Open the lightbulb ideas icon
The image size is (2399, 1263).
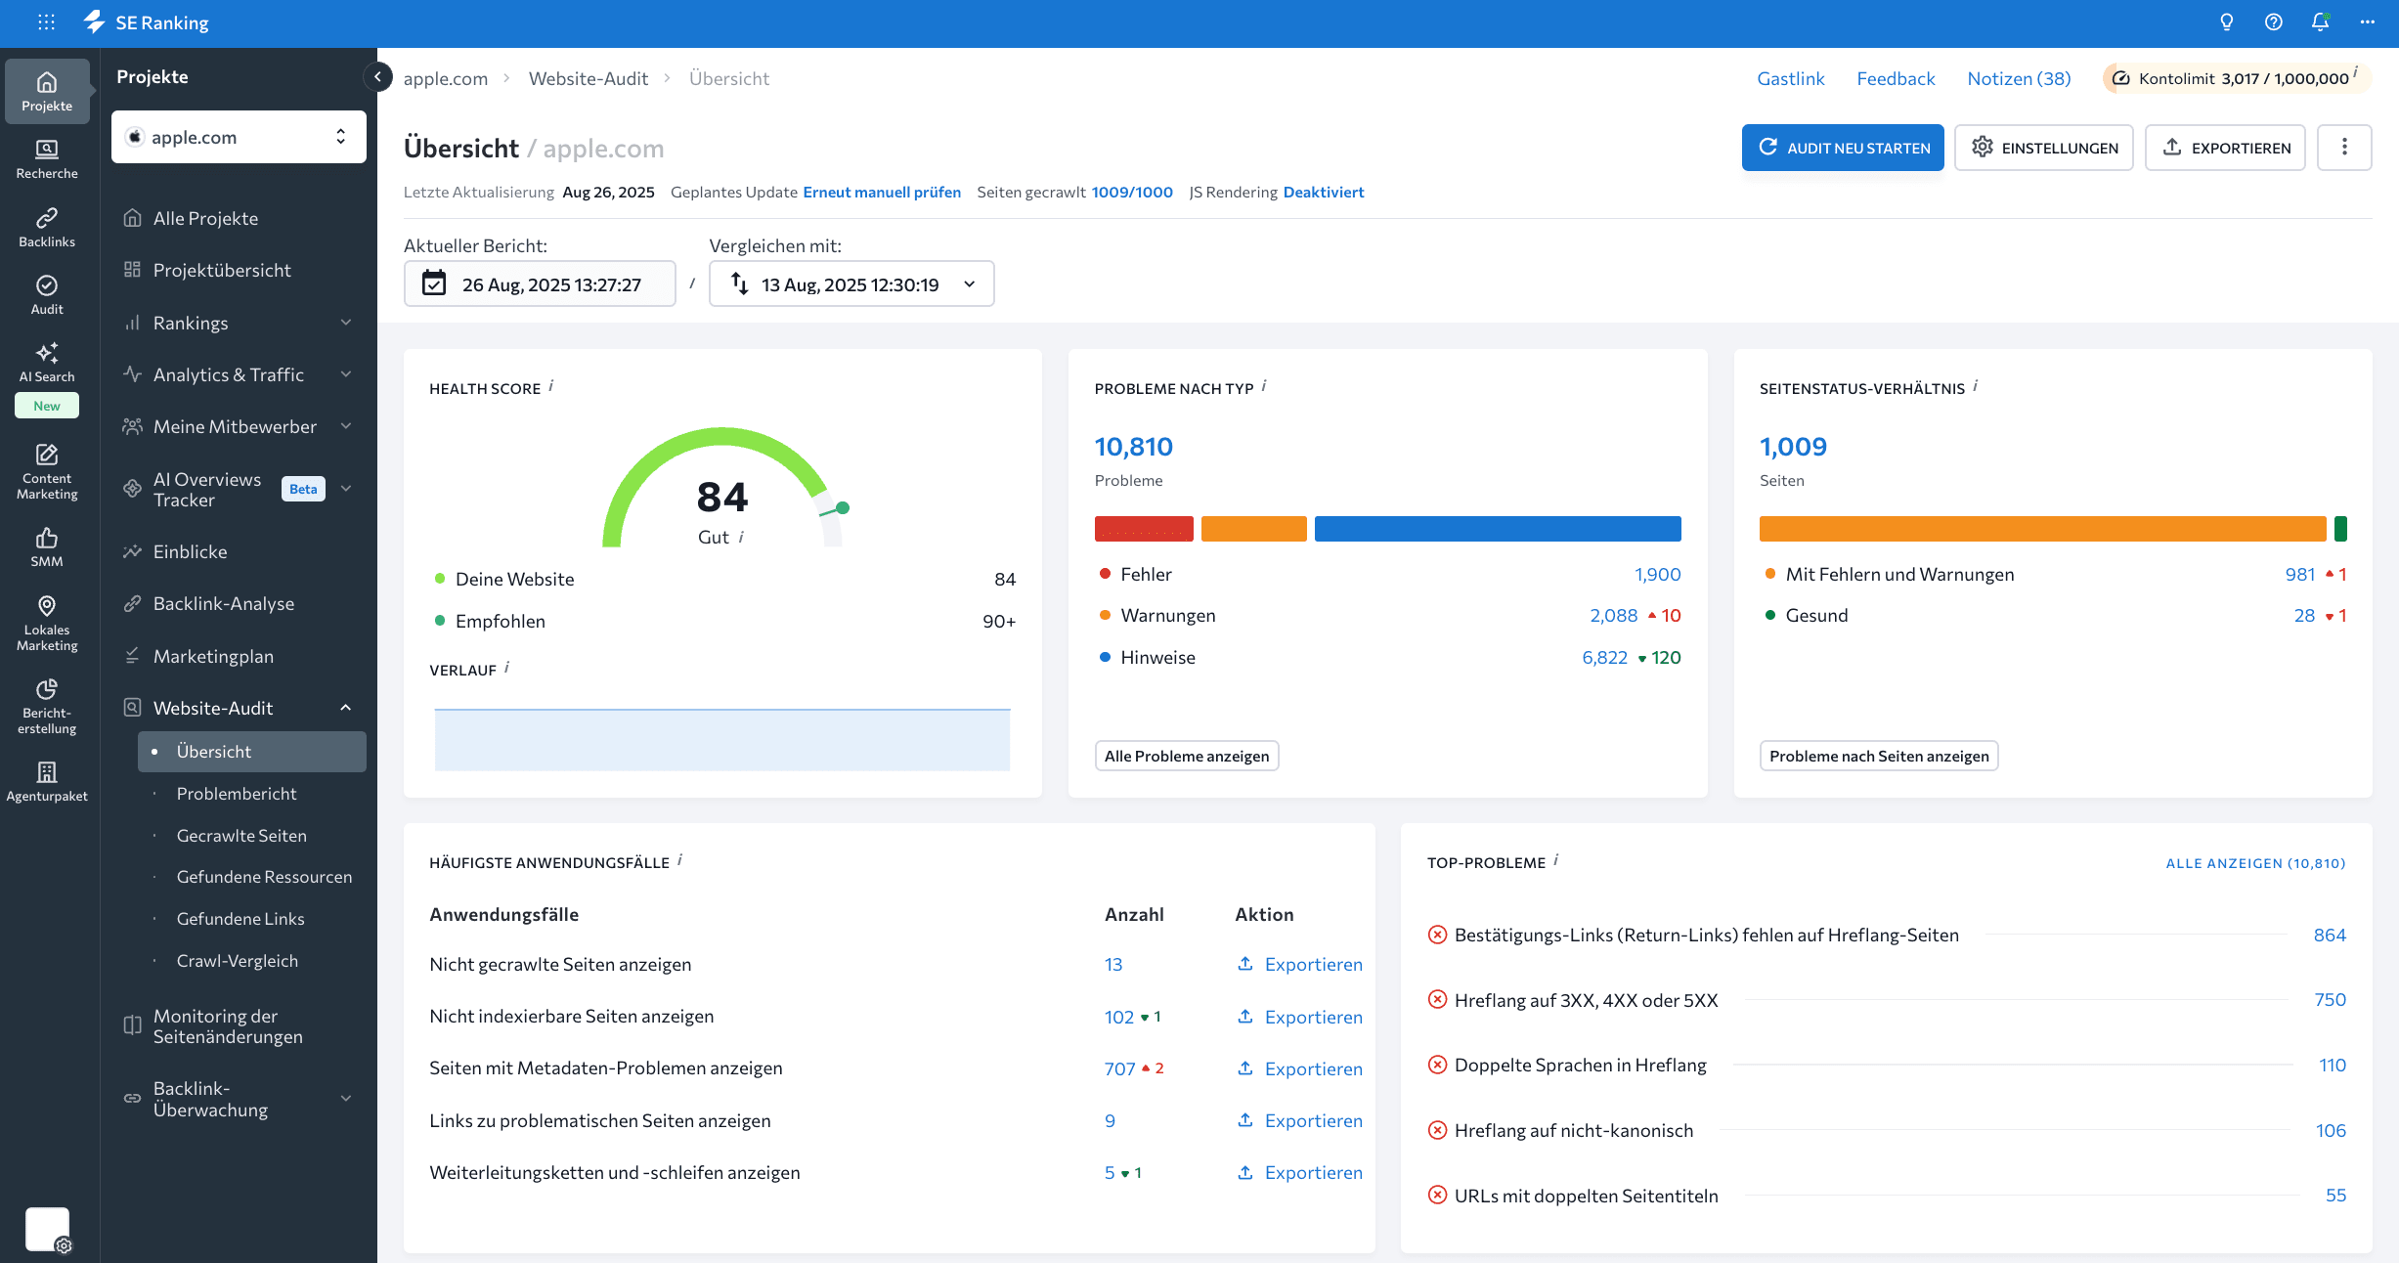2226,22
